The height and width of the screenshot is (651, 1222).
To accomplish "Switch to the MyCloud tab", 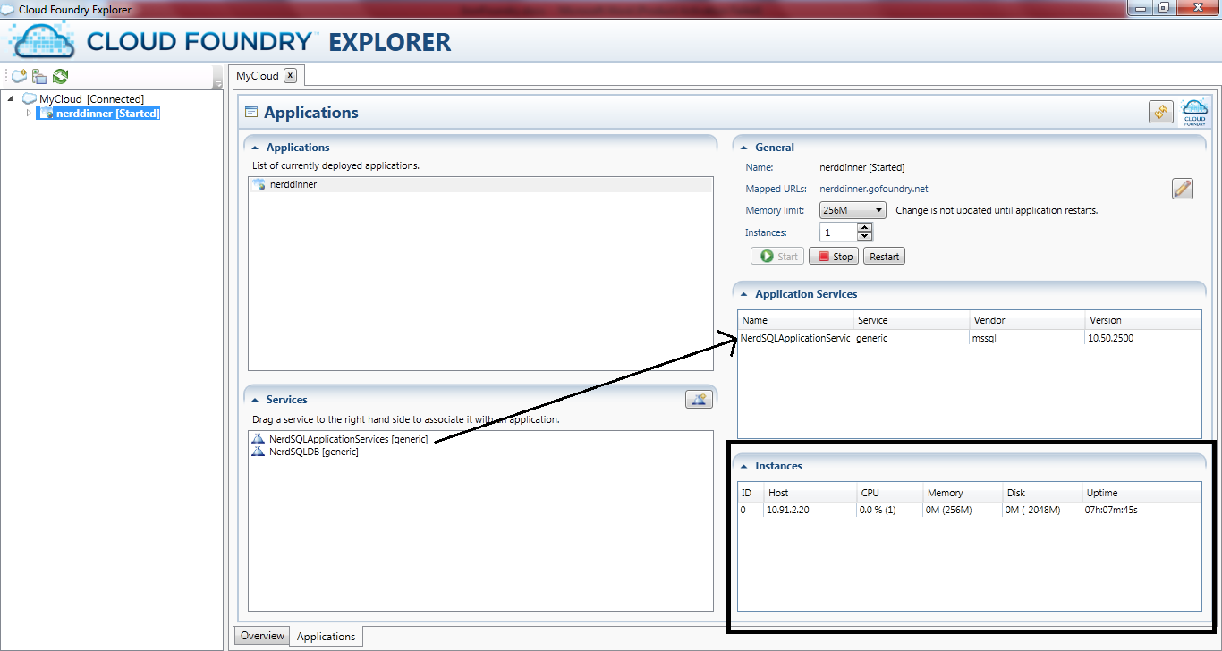I will pos(258,76).
